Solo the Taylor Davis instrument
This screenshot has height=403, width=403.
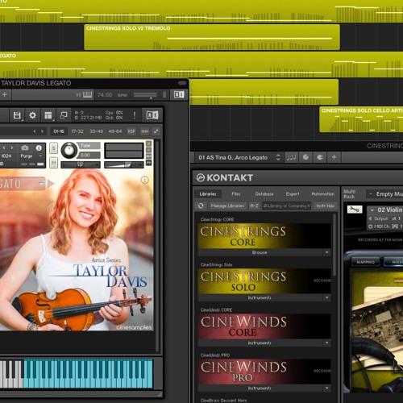(54, 148)
